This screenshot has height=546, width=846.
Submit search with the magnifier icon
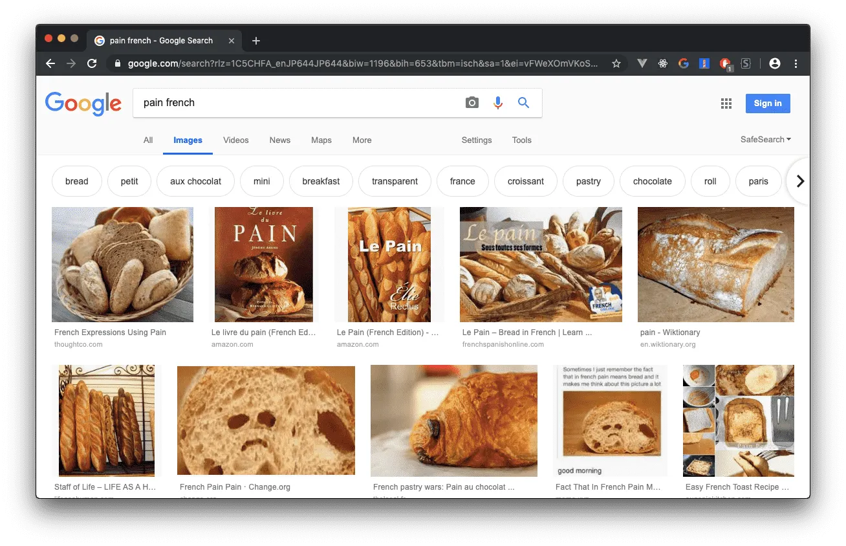[x=524, y=103]
